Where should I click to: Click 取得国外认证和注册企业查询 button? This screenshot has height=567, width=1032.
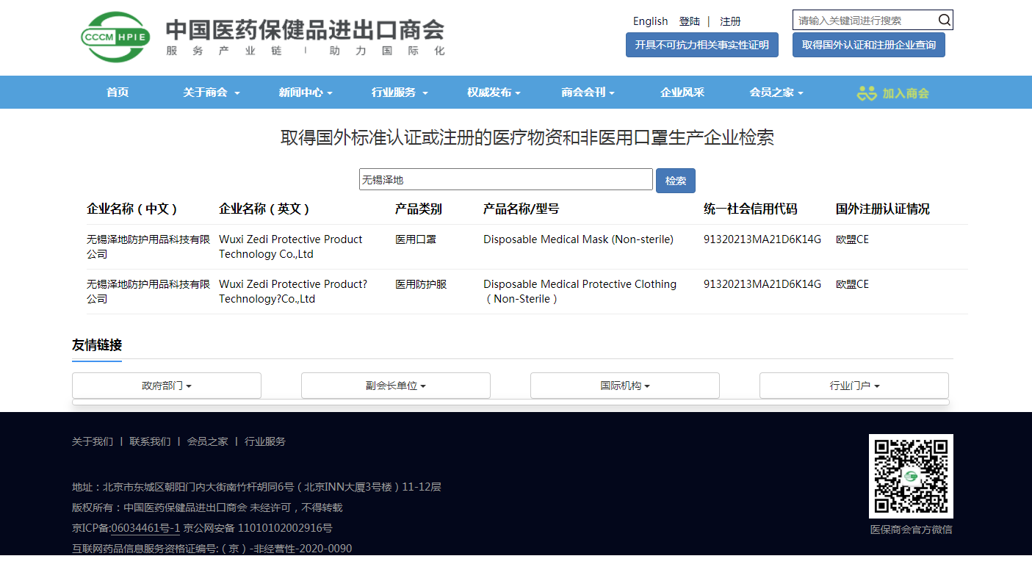[x=868, y=45]
